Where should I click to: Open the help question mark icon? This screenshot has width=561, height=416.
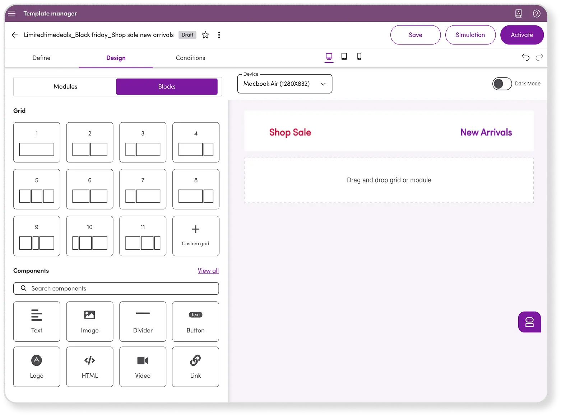537,14
